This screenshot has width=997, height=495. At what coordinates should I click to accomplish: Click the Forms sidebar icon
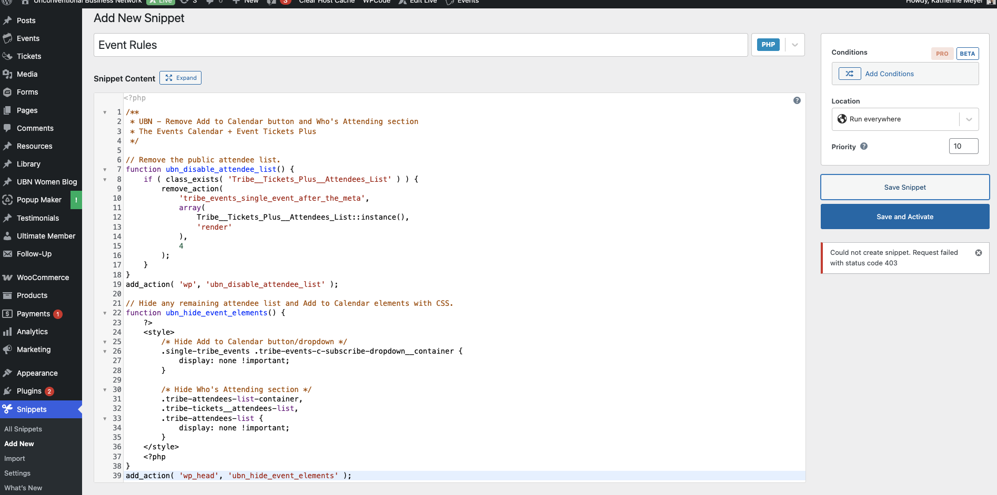pos(7,92)
